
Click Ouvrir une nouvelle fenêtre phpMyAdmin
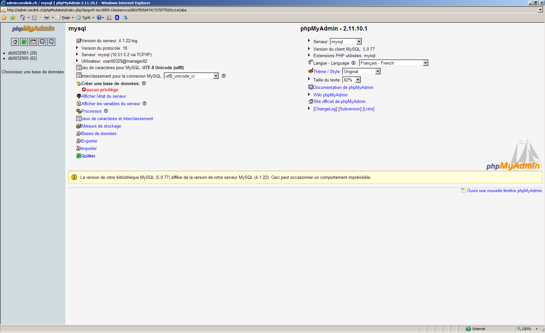tap(504, 191)
